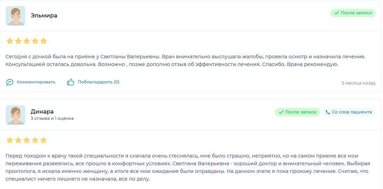Screen dimensions: 383x189
Task: Click the reviewer name Динара
Action: [x=42, y=111]
